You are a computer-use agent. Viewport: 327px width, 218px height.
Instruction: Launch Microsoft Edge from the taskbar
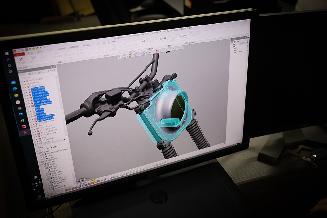click(x=14, y=89)
